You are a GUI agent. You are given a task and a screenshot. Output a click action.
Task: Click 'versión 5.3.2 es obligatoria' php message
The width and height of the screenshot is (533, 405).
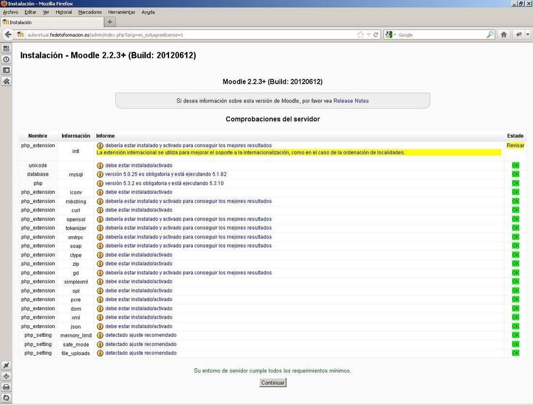[164, 183]
